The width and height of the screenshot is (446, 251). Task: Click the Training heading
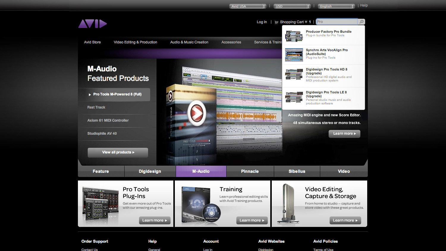point(231,189)
